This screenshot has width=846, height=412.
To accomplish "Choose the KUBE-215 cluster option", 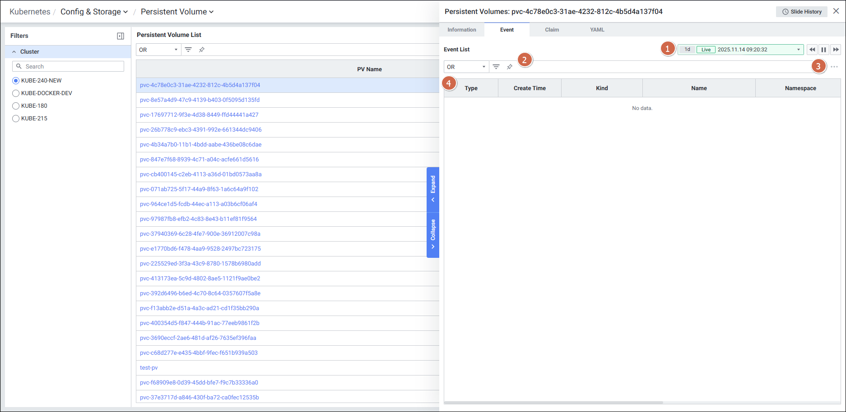I will click(16, 119).
